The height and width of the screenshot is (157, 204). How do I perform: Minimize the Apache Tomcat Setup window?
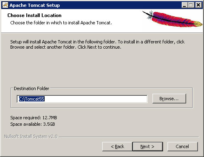184,5
